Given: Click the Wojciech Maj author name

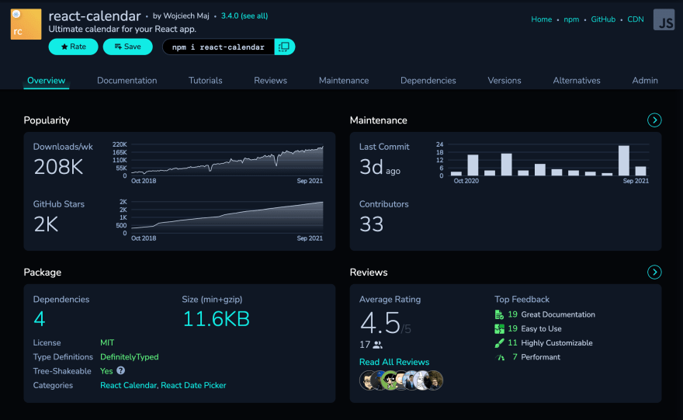Looking at the screenshot, I should 186,16.
